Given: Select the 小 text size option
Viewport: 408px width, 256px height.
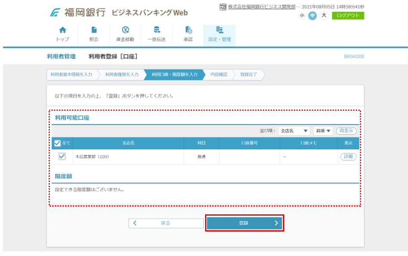Looking at the screenshot, I should pos(302,15).
